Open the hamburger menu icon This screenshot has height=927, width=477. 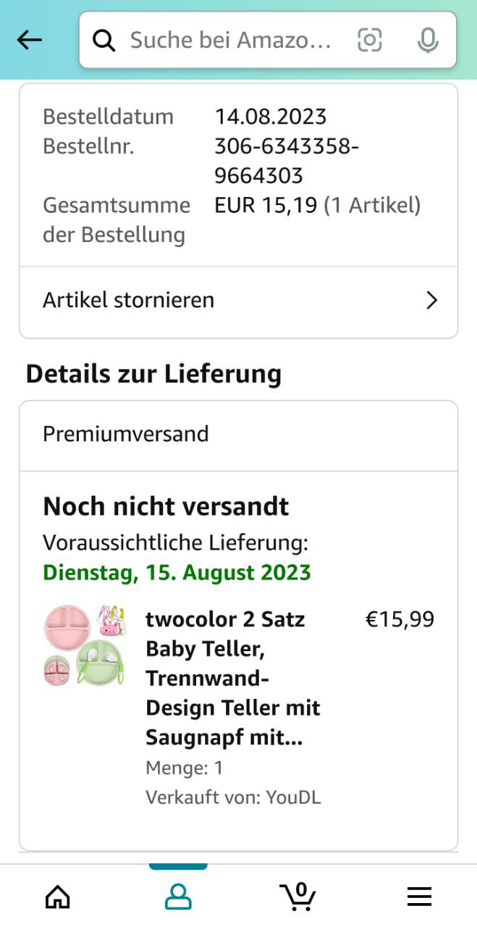[419, 897]
